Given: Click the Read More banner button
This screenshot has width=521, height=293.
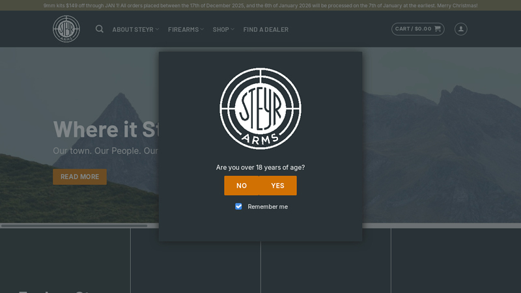Looking at the screenshot, I should click(x=79, y=176).
